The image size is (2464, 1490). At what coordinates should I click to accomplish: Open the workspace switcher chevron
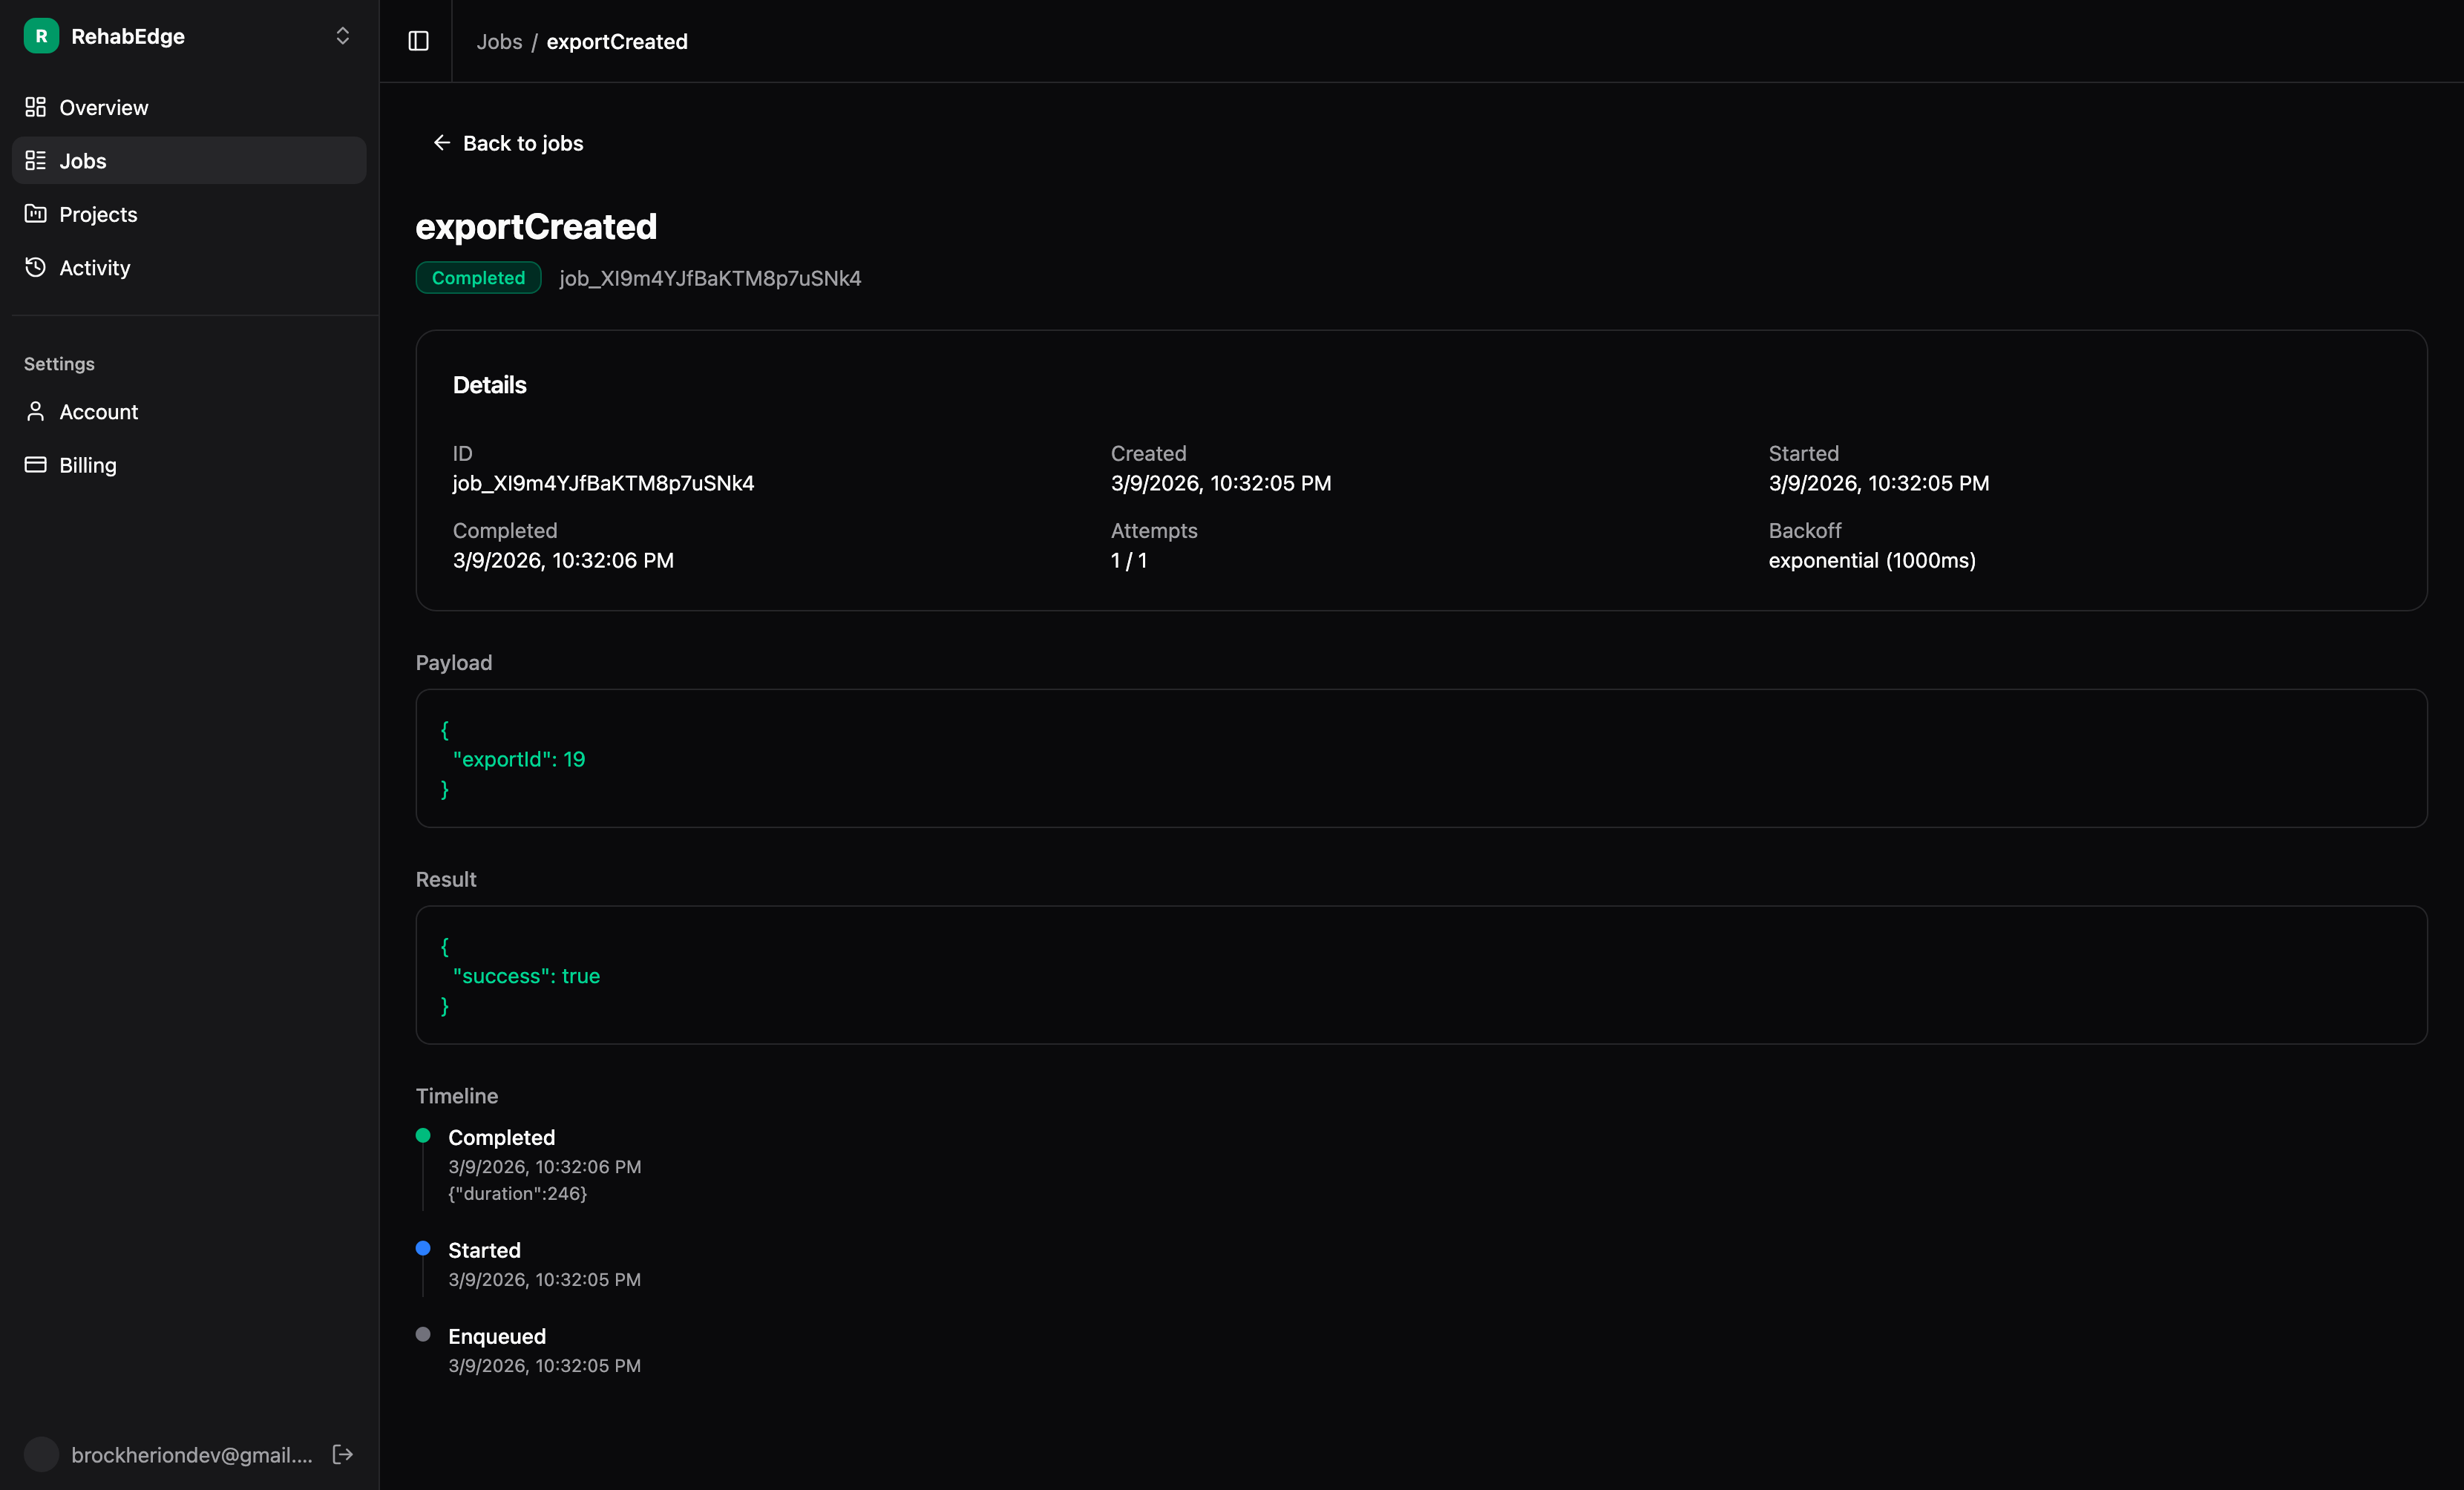tap(342, 36)
